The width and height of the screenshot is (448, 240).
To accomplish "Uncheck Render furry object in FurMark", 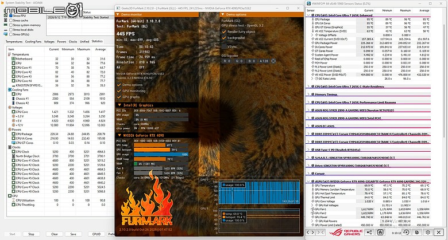I will click(224, 32).
